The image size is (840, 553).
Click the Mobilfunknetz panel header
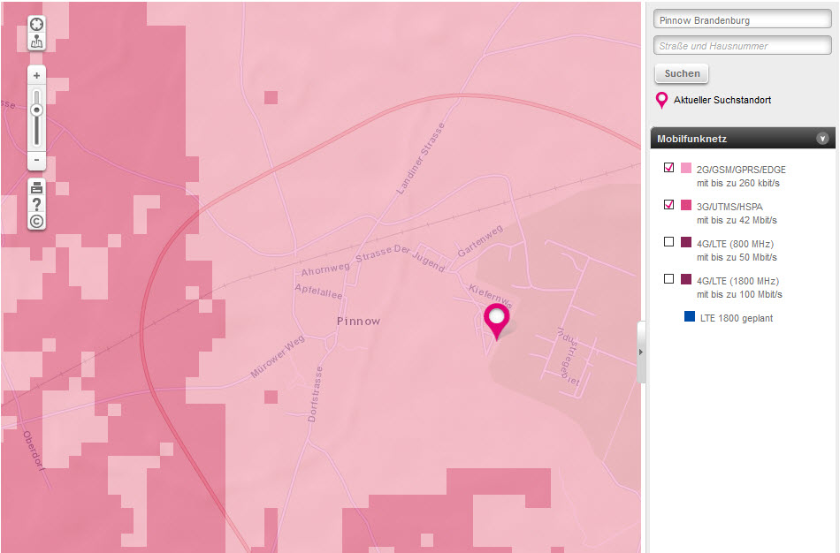(743, 138)
